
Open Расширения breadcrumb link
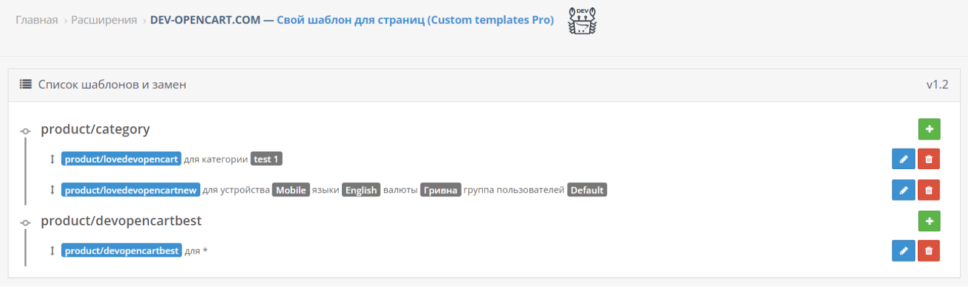click(x=104, y=20)
